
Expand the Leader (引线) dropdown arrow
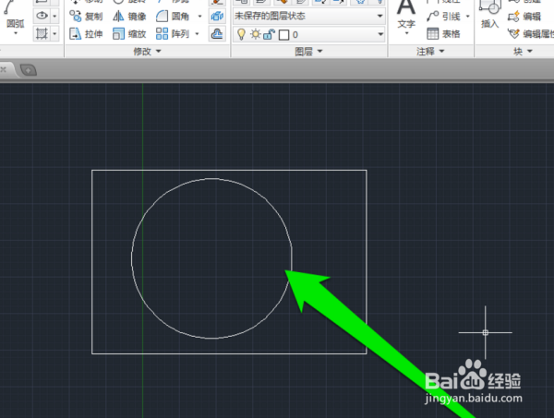[468, 17]
